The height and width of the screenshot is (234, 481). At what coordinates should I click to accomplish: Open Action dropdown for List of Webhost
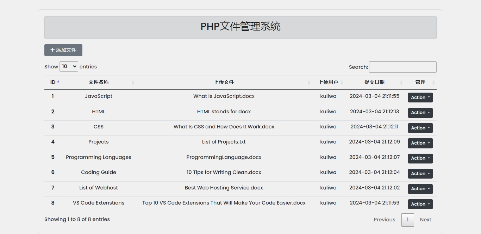[420, 189]
